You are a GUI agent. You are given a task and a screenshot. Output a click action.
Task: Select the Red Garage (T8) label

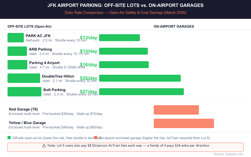(x=23, y=109)
